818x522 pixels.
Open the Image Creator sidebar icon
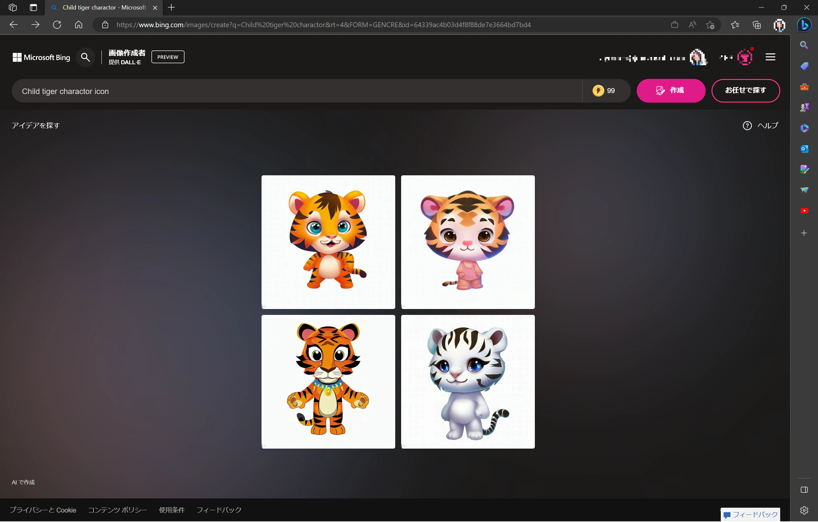point(804,169)
